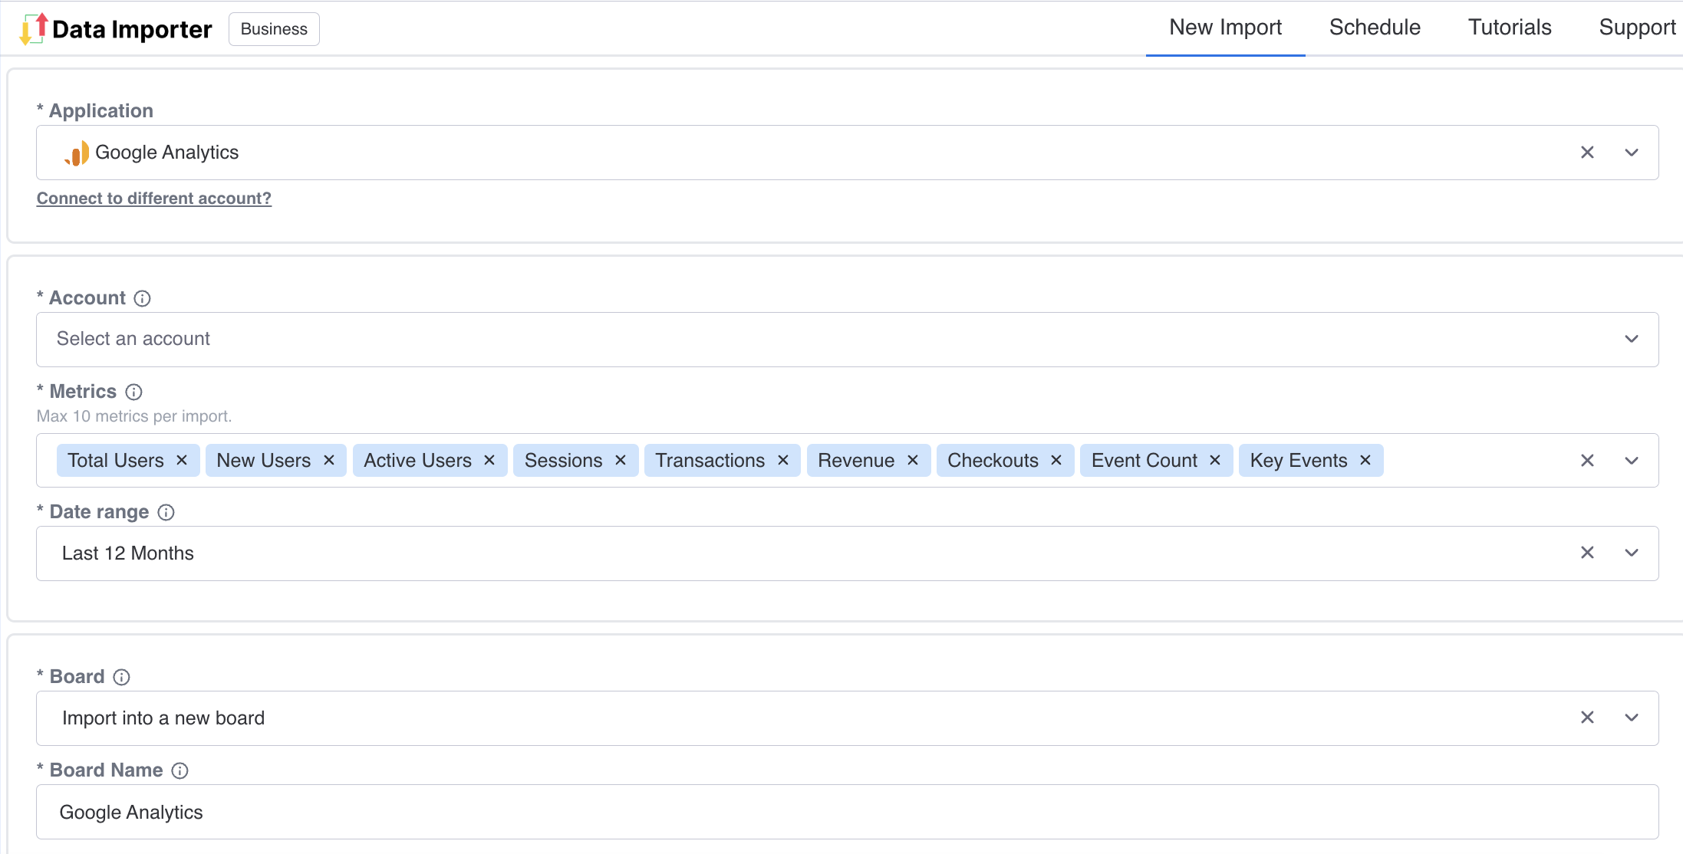Open the Select an account dropdown
Screen dimensions: 1683x854
pyautogui.click(x=847, y=339)
